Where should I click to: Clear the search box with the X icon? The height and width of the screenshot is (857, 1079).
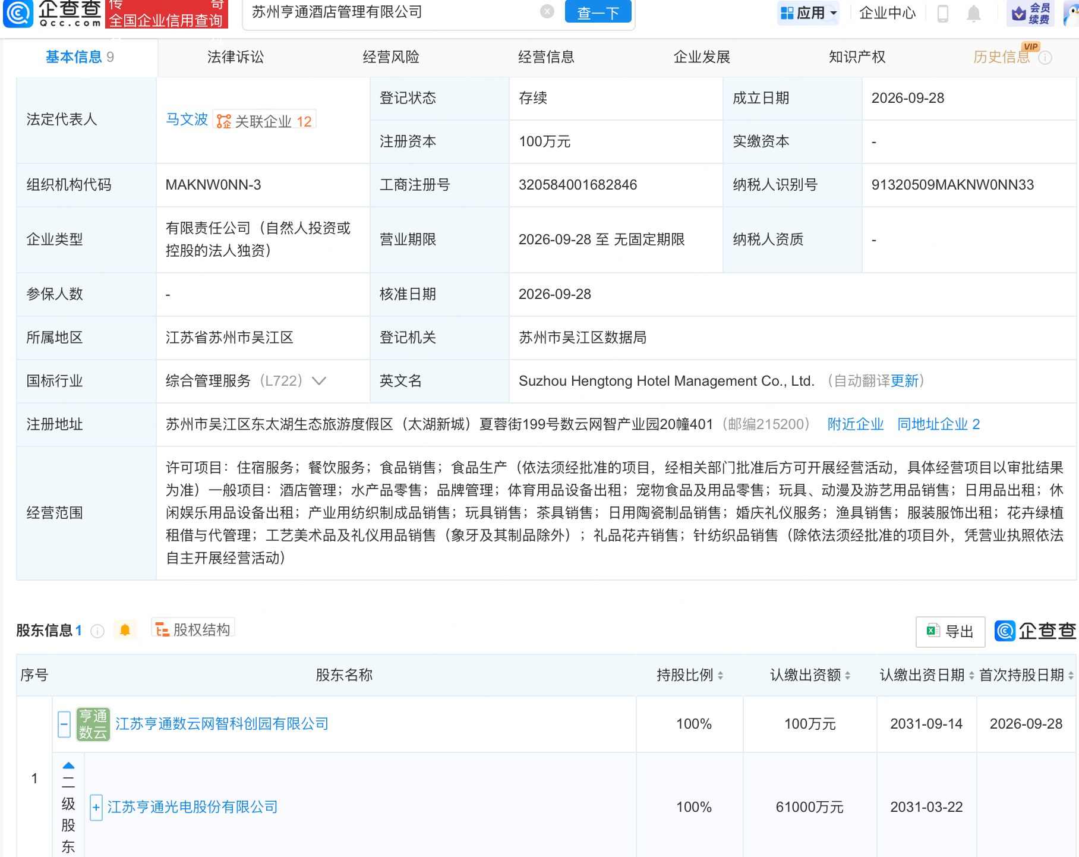pos(547,11)
